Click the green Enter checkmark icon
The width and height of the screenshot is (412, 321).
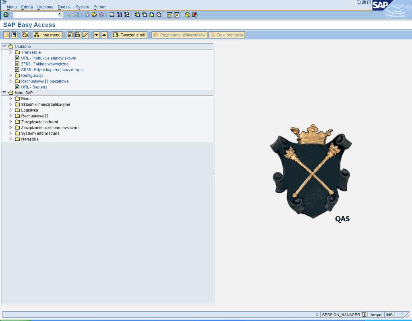(6, 15)
